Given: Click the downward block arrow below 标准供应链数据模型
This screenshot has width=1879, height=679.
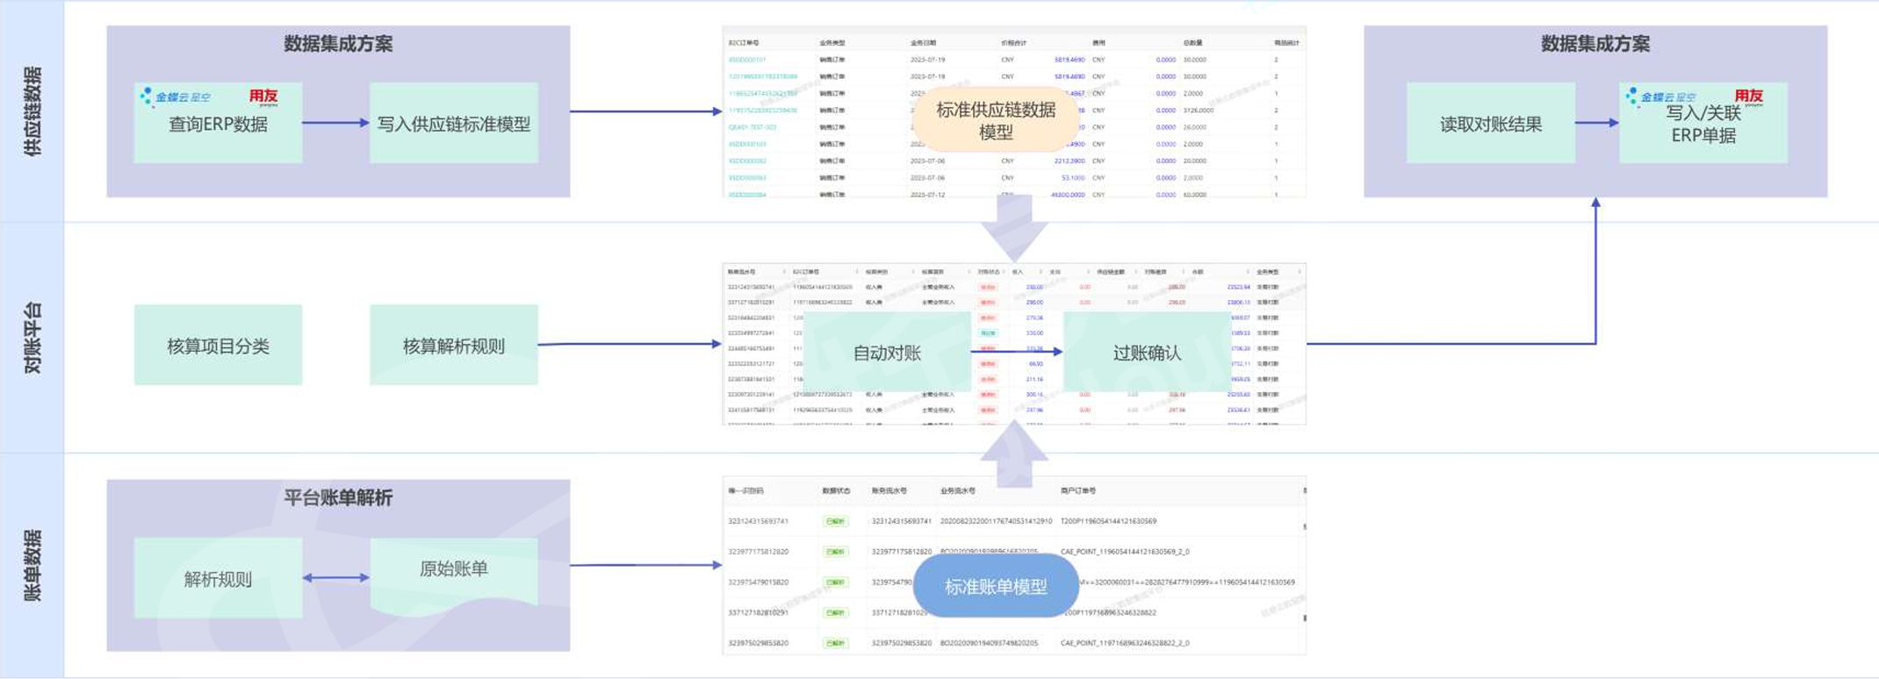Looking at the screenshot, I should tap(1014, 227).
